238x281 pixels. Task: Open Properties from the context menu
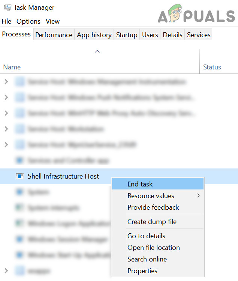pyautogui.click(x=142, y=270)
